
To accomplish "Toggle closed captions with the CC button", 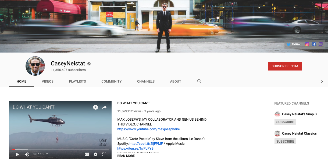I will click(87, 154).
